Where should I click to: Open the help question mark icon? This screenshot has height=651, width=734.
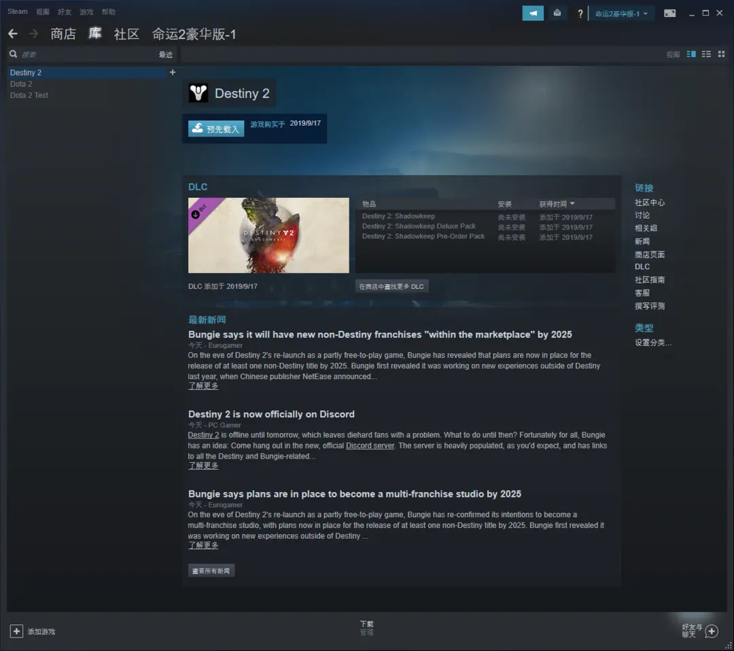point(580,14)
